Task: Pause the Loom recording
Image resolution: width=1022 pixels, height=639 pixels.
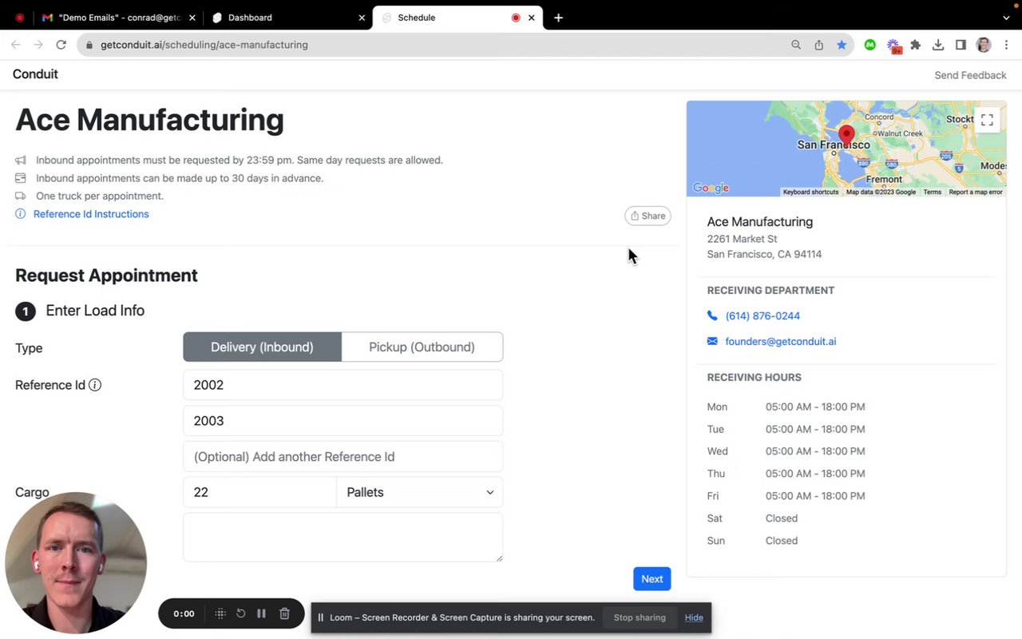Action: [261, 613]
